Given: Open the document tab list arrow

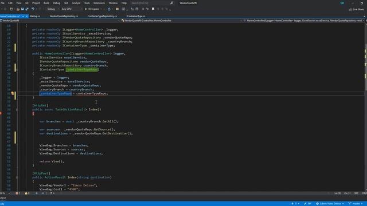Looking at the screenshot, I should (365, 16).
